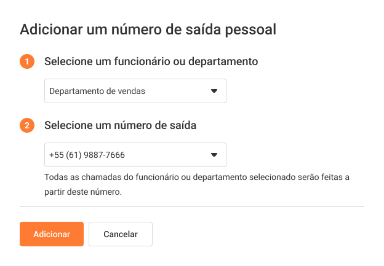Image resolution: width=384 pixels, height=266 pixels.
Task: Click the 'Selecione um funcionário ou departamento' heading
Action: [151, 61]
